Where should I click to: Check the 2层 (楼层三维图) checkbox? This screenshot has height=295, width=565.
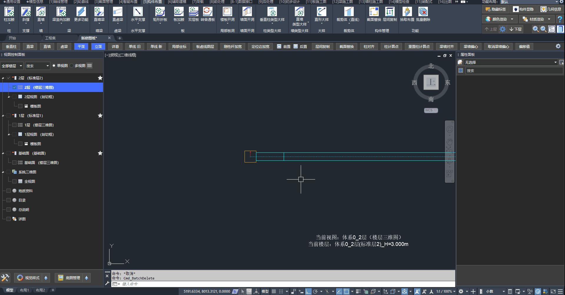click(14, 87)
